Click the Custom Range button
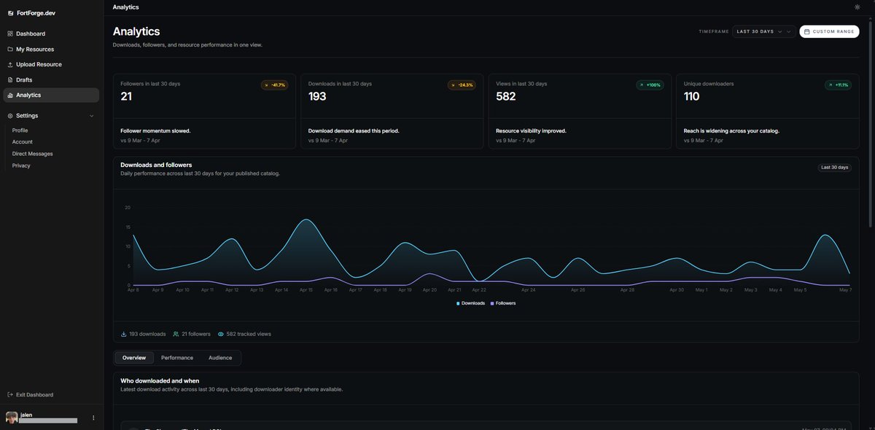 tap(829, 31)
